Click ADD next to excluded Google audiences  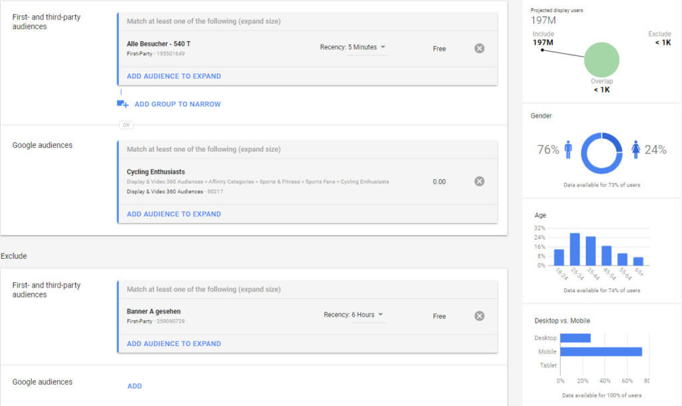(x=135, y=386)
